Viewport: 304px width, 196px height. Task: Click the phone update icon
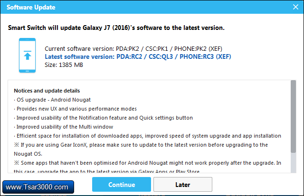pyautogui.click(x=26, y=55)
